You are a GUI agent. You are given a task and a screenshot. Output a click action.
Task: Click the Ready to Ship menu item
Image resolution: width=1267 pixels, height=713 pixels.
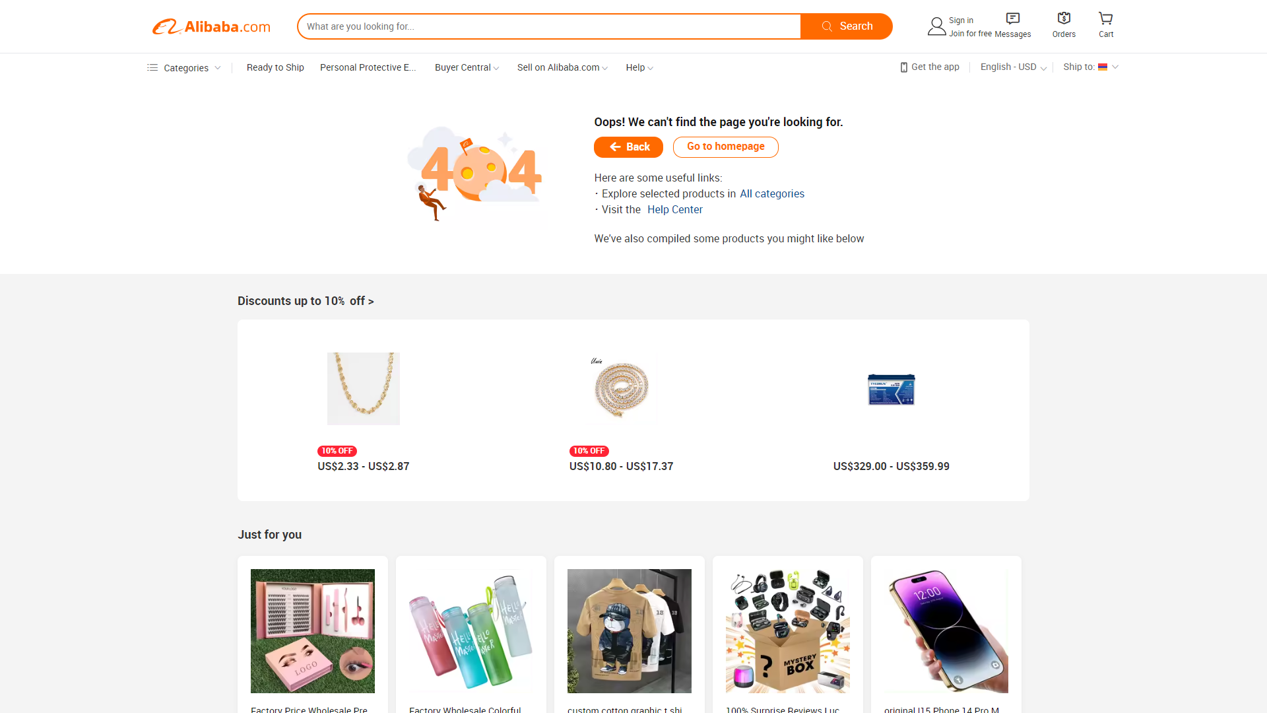coord(275,67)
